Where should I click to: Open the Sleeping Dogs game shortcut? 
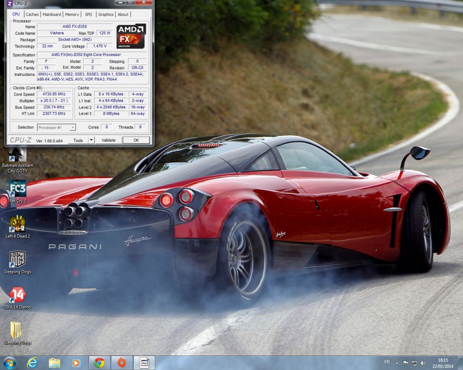click(18, 262)
